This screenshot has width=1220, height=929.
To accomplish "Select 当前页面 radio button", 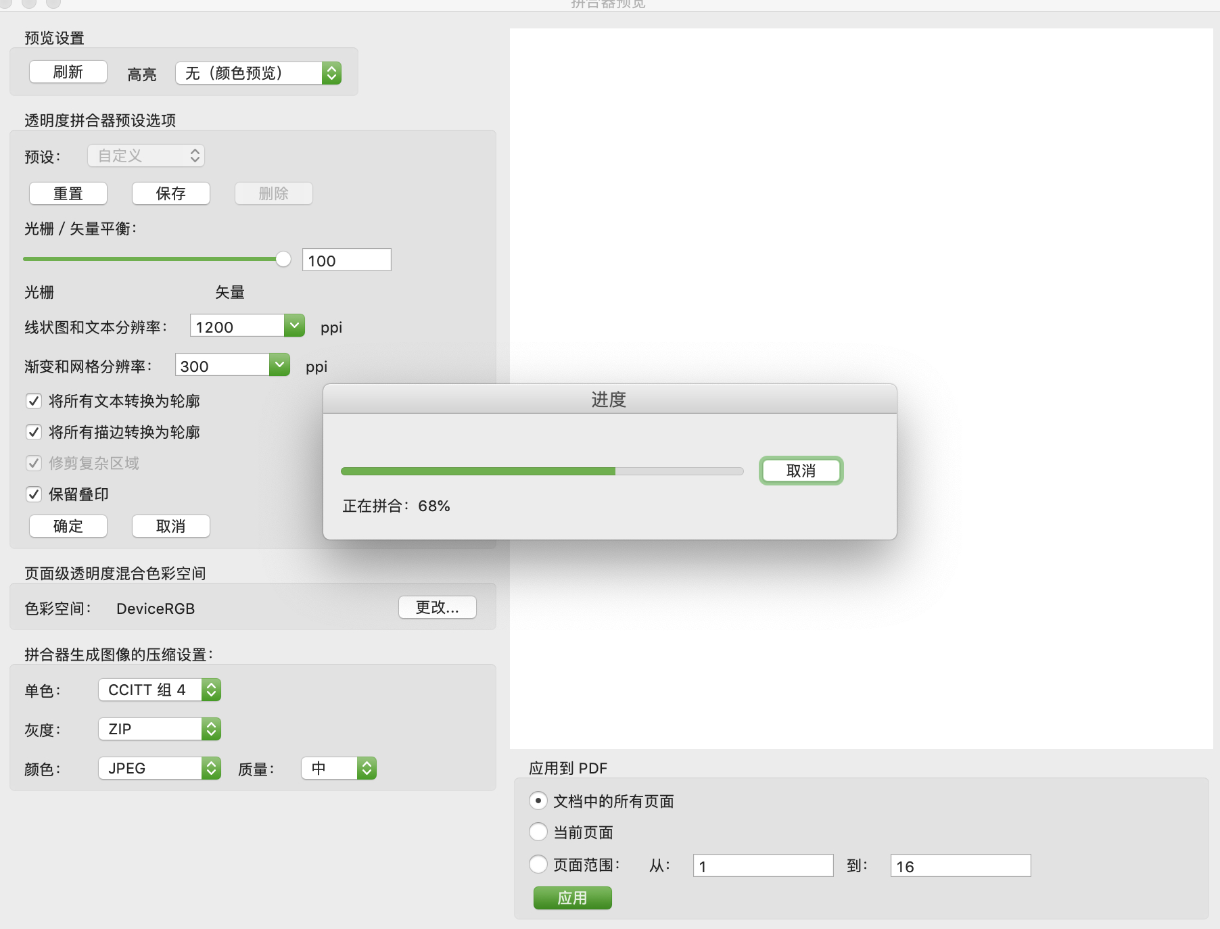I will click(x=538, y=832).
